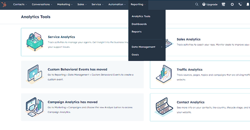
Task: Click the HubSpot sprocket logo
Action: pyautogui.click(x=4, y=4)
